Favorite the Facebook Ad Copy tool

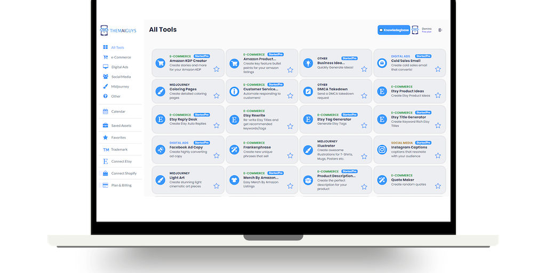[x=216, y=156]
